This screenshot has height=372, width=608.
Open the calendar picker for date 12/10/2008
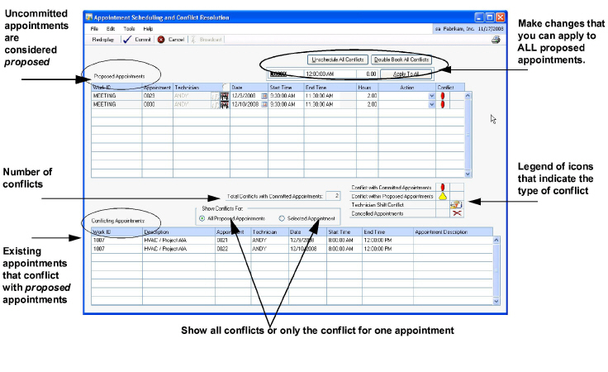(x=264, y=105)
